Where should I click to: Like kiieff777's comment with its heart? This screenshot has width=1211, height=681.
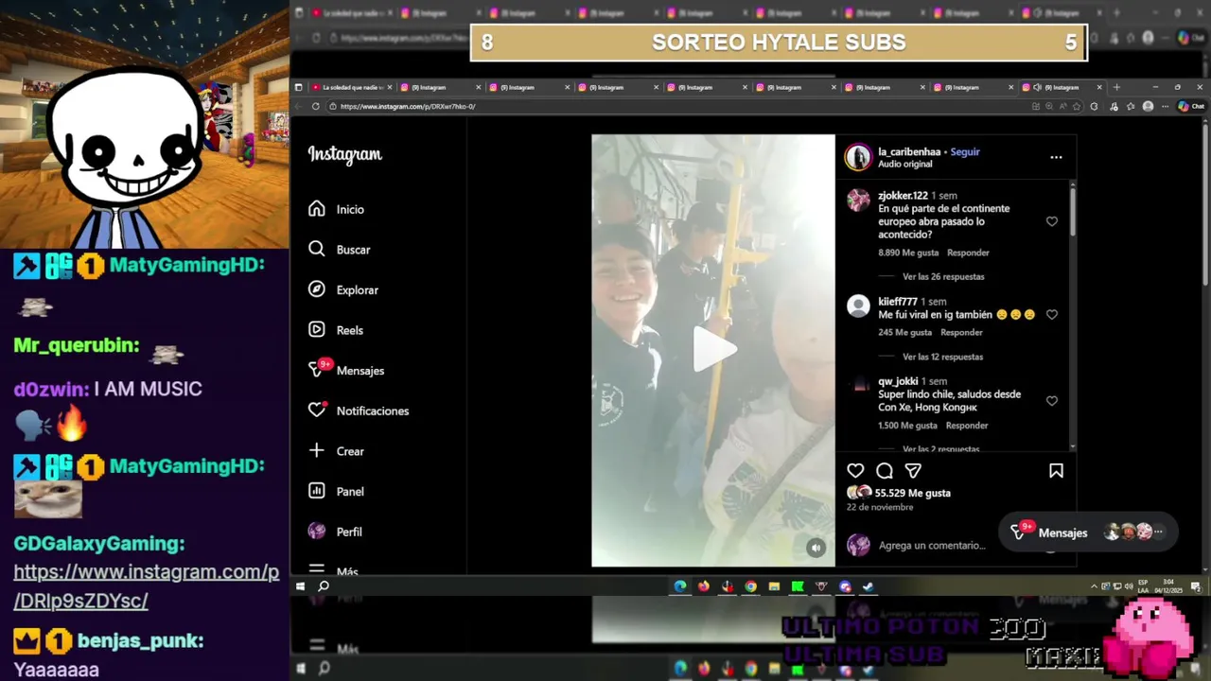tap(1052, 315)
